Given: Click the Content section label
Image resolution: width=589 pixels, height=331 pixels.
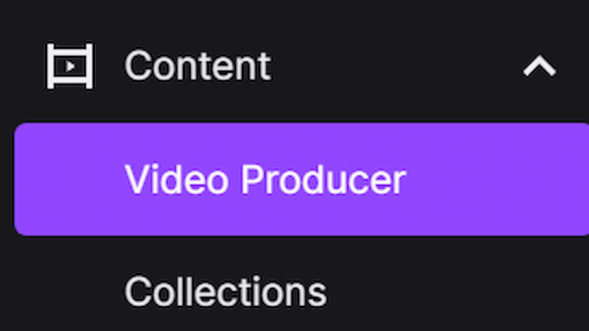Looking at the screenshot, I should (x=197, y=66).
